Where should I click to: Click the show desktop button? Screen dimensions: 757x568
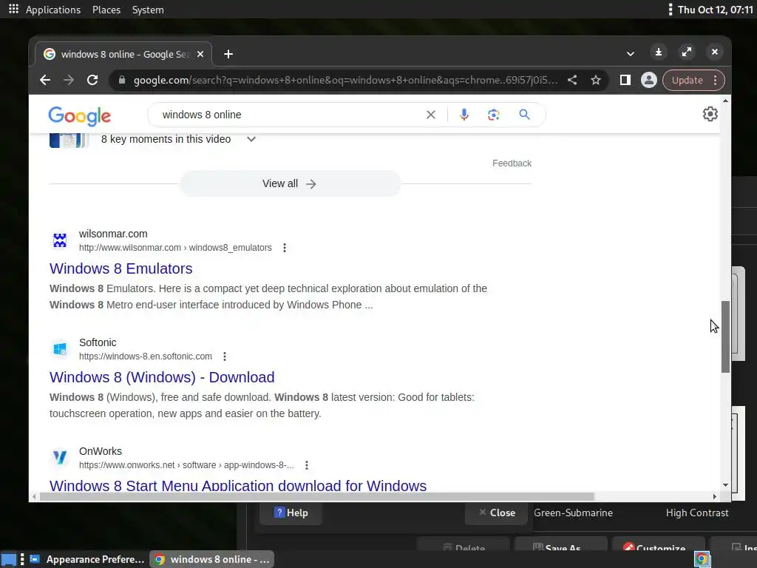9,559
